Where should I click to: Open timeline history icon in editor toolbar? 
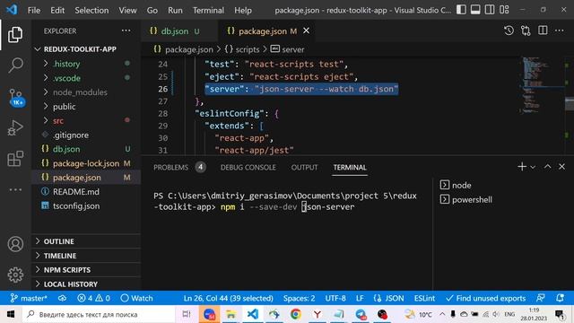[509, 31]
